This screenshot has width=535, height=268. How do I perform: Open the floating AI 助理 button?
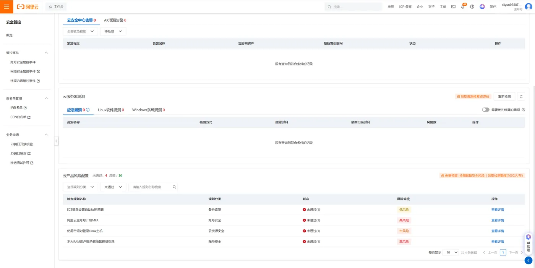(x=529, y=243)
